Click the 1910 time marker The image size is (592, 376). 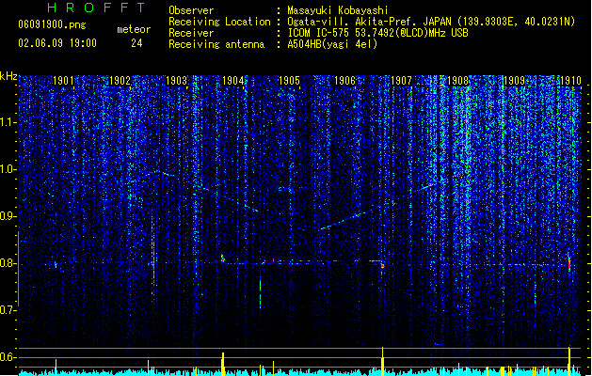pos(570,81)
